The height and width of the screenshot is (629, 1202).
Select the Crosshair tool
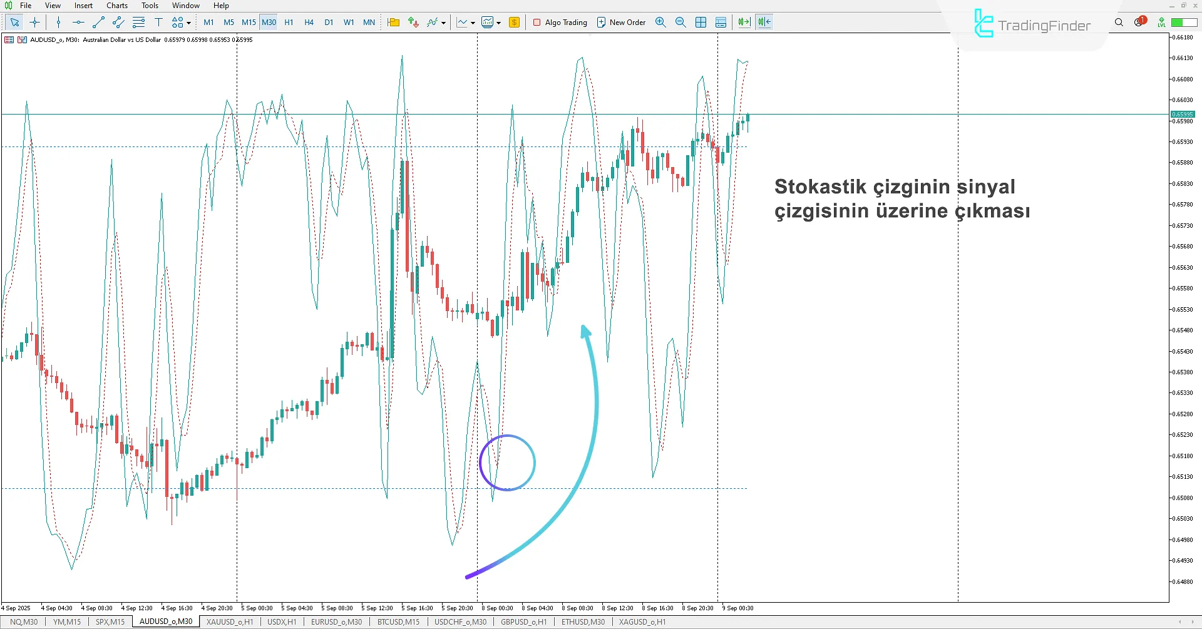34,22
